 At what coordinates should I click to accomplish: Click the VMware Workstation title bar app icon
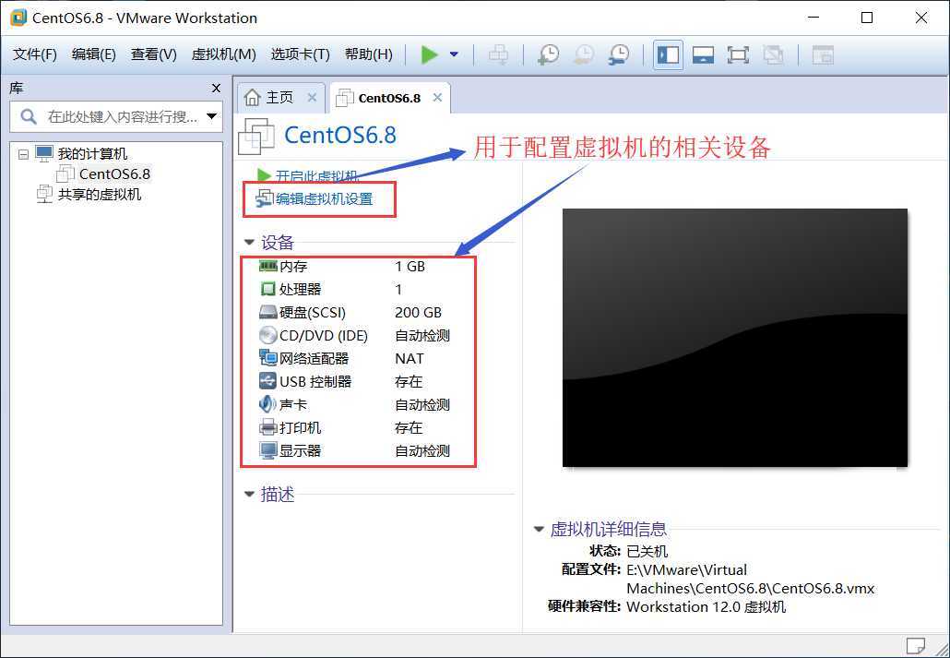(x=18, y=17)
